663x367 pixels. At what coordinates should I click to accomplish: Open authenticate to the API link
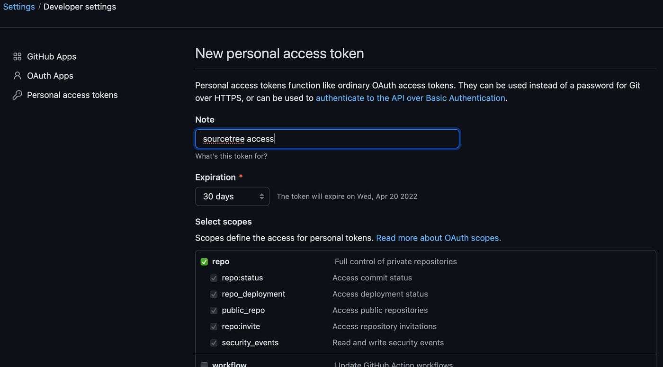[411, 98]
